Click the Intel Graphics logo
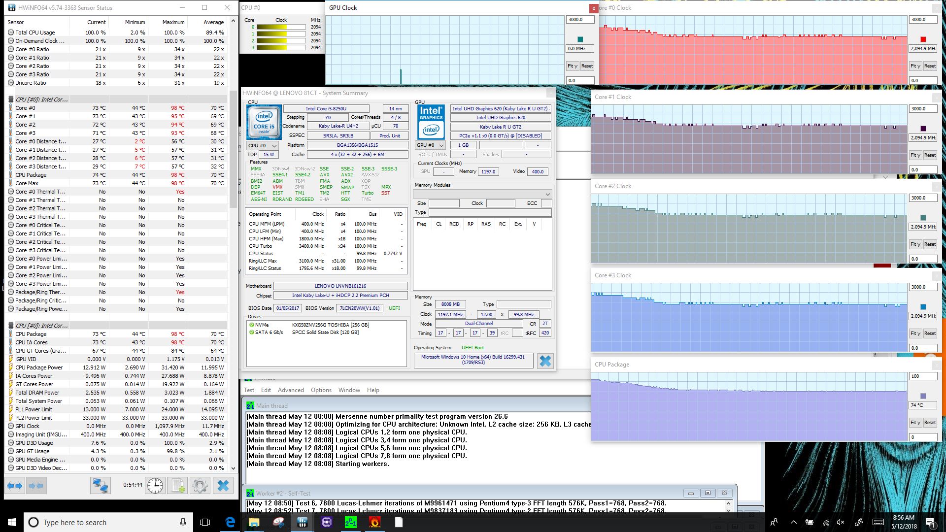Viewport: 946px width, 532px height. pyautogui.click(x=431, y=122)
